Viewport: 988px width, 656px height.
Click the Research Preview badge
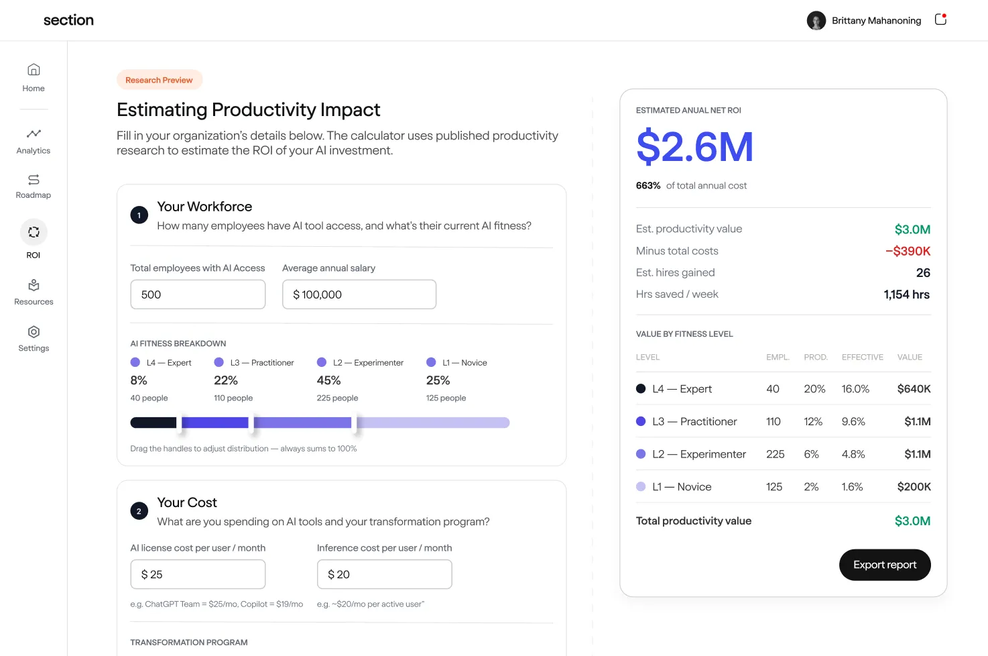click(160, 80)
